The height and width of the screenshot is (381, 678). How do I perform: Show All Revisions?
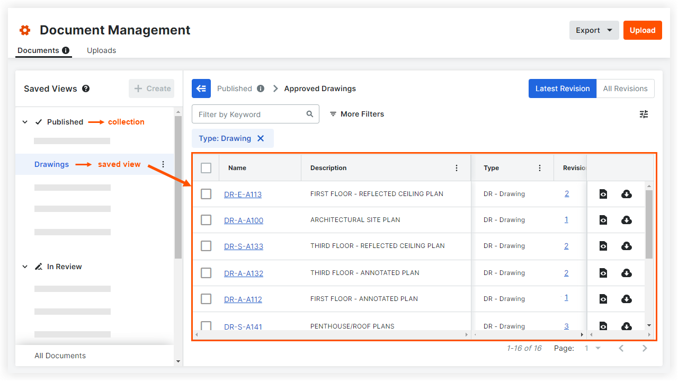pos(625,88)
